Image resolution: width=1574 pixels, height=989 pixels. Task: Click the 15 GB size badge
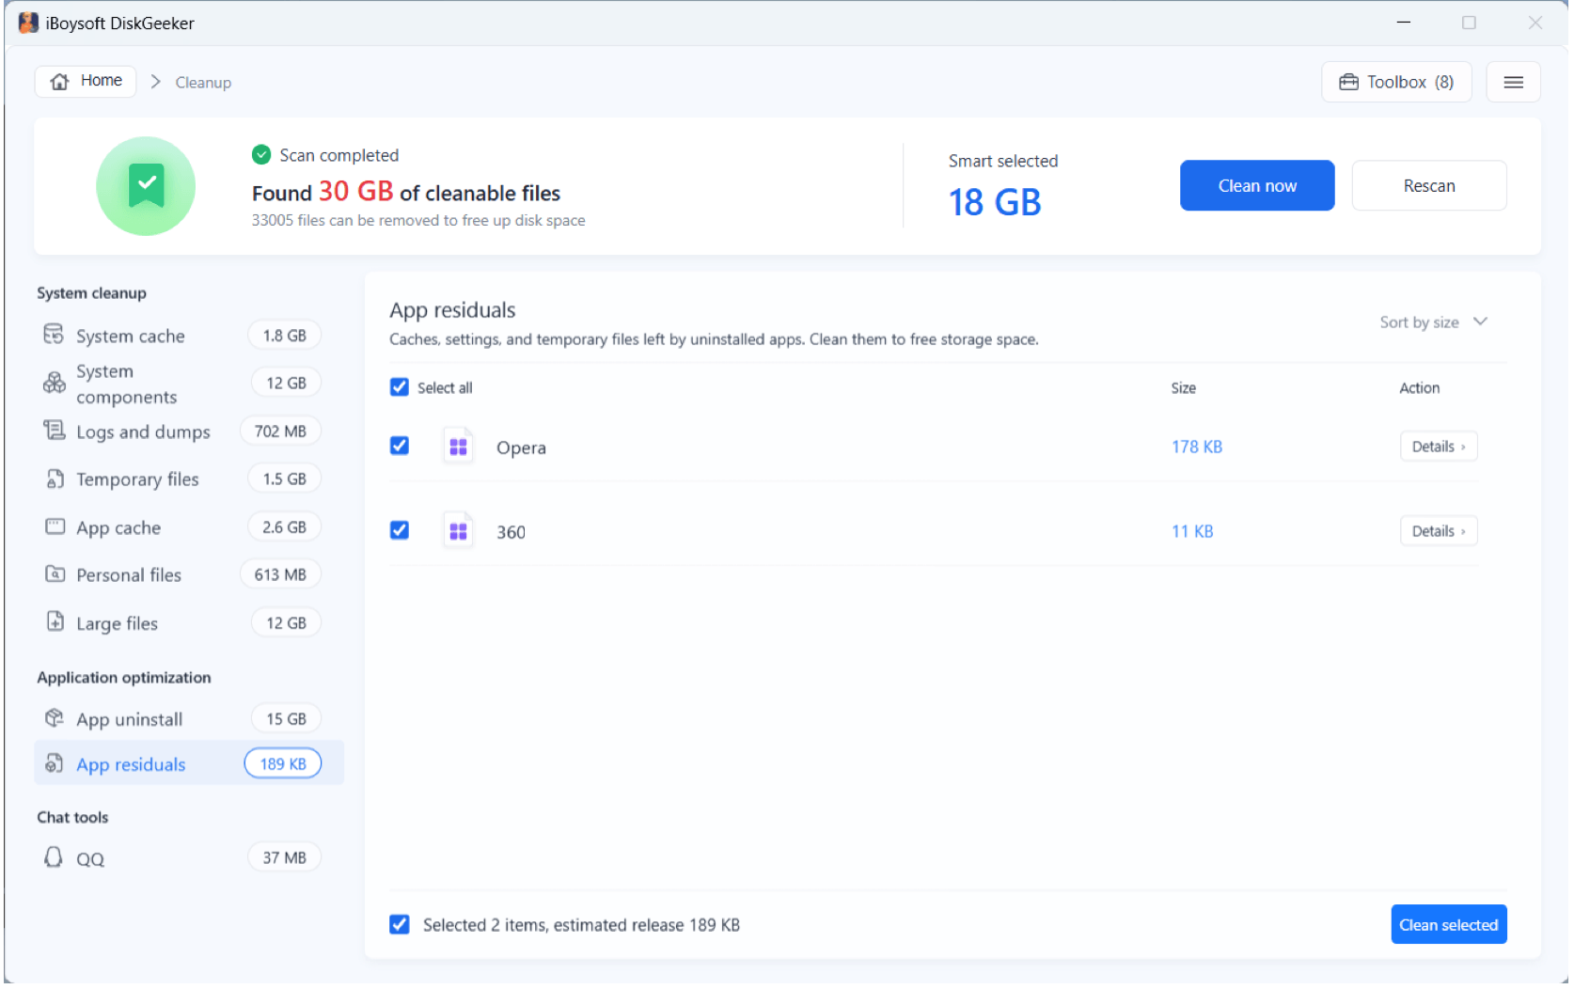[x=287, y=719]
